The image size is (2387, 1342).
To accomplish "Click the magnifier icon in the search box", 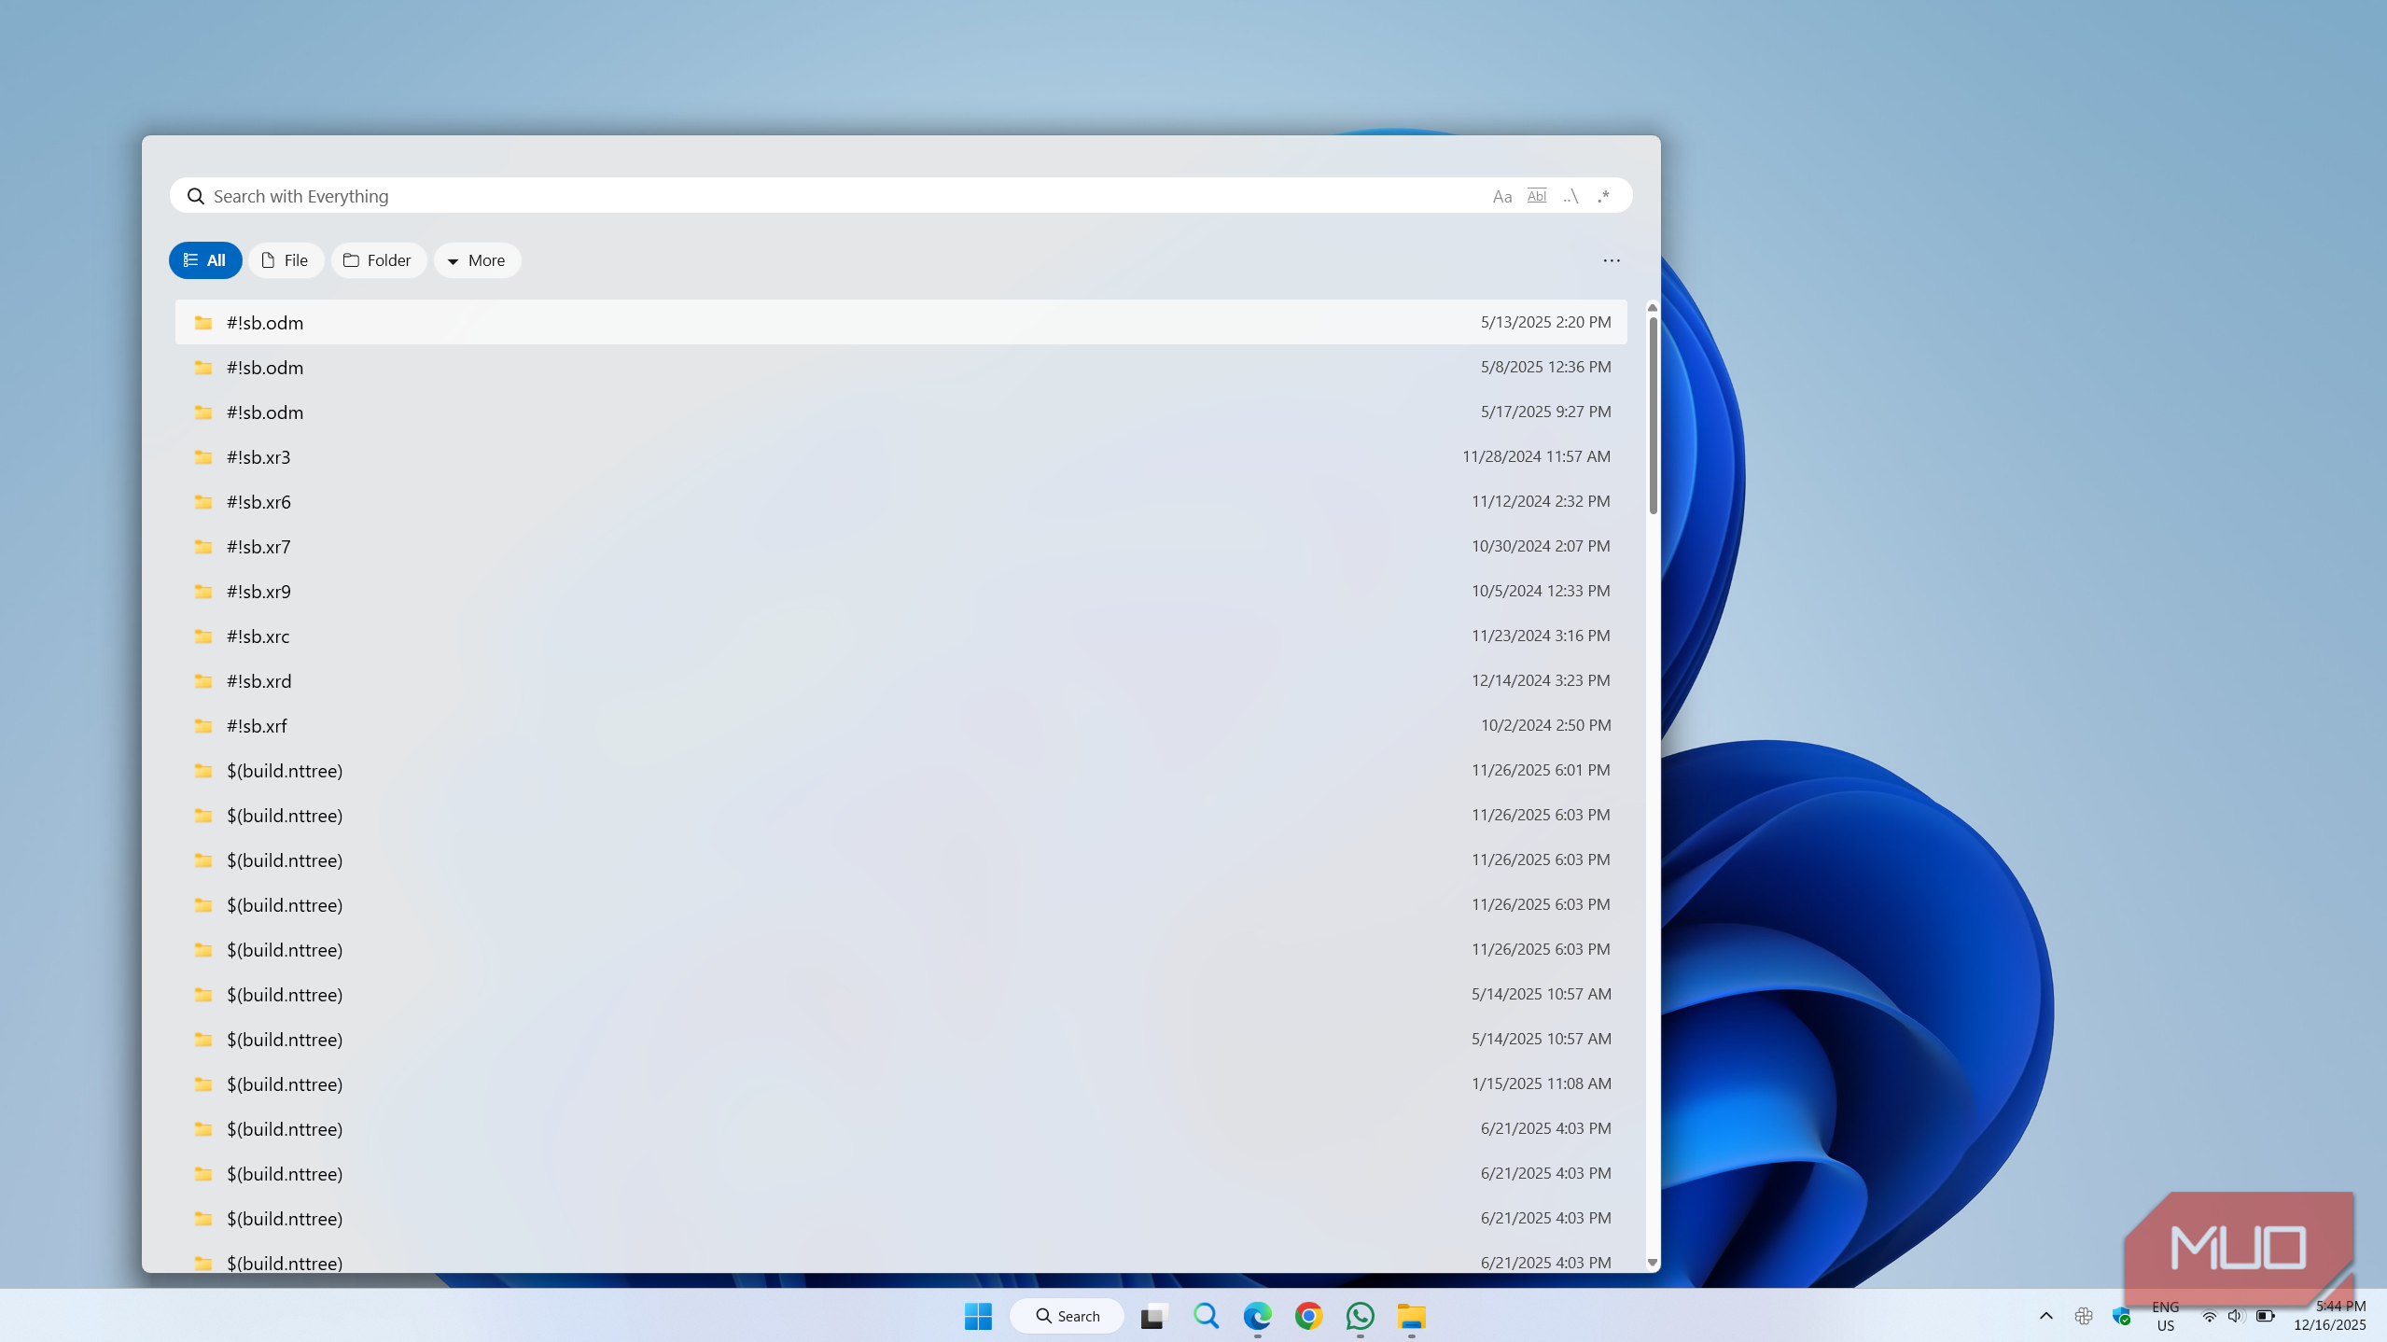I will [195, 196].
